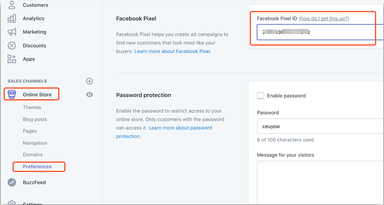384x205 pixels.
Task: Click the BuzzFeed channel icon
Action: tap(11, 182)
